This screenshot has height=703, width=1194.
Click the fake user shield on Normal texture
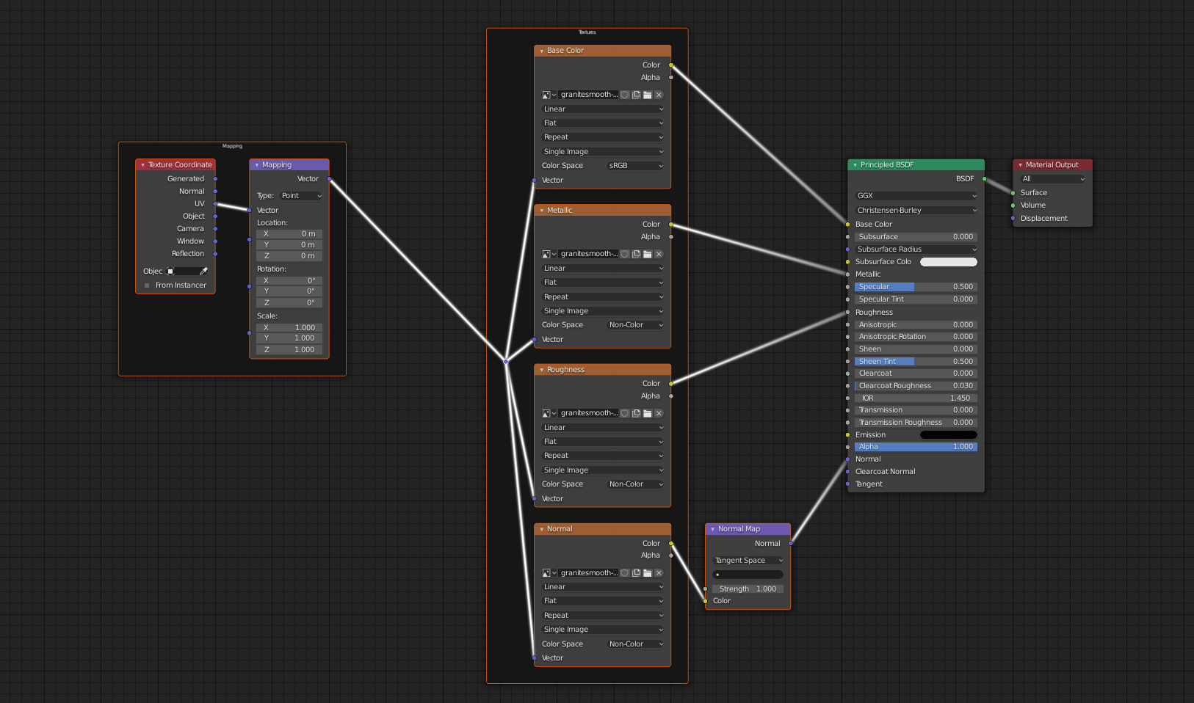[x=625, y=573]
